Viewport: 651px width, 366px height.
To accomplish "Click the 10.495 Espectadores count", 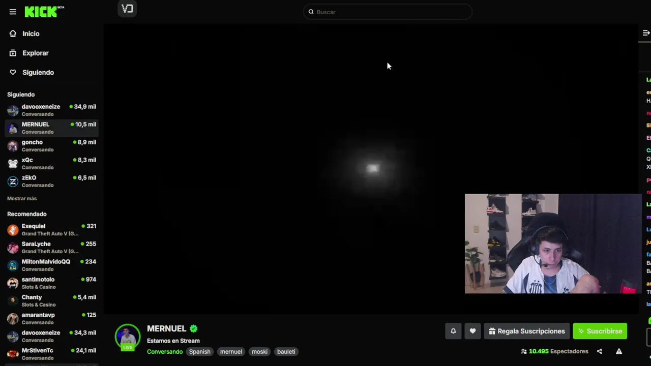I will (x=558, y=351).
